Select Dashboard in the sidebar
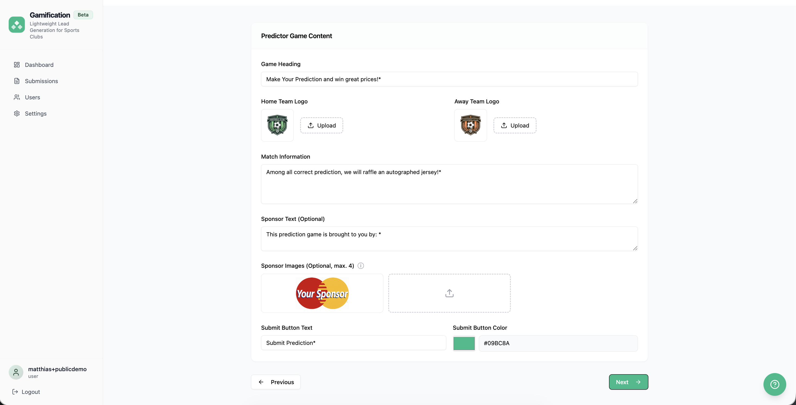796x405 pixels. [39, 65]
